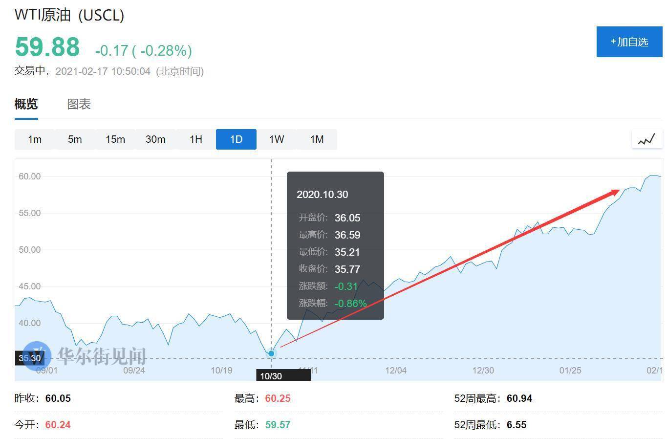Click the 52周最低 value 6.55
667x439 pixels.
pyautogui.click(x=516, y=425)
